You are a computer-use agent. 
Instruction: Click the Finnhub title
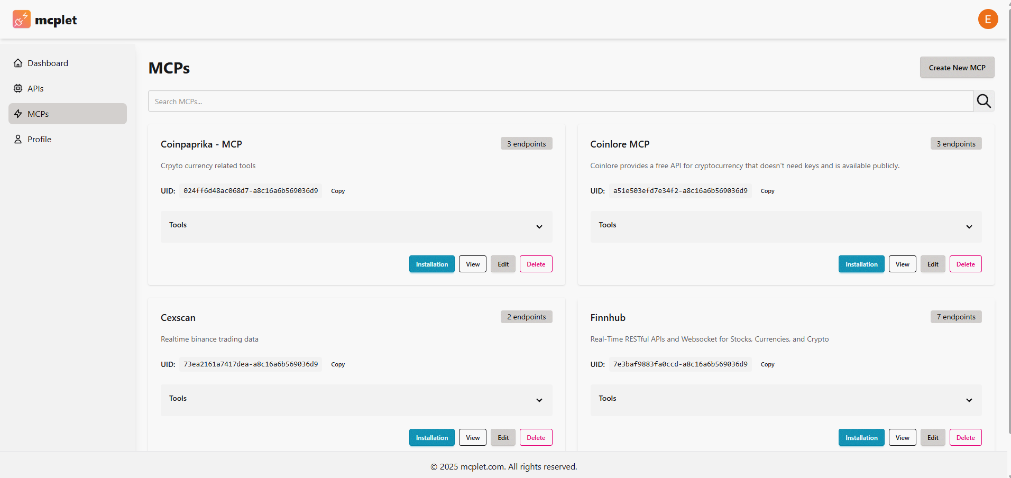tap(608, 318)
